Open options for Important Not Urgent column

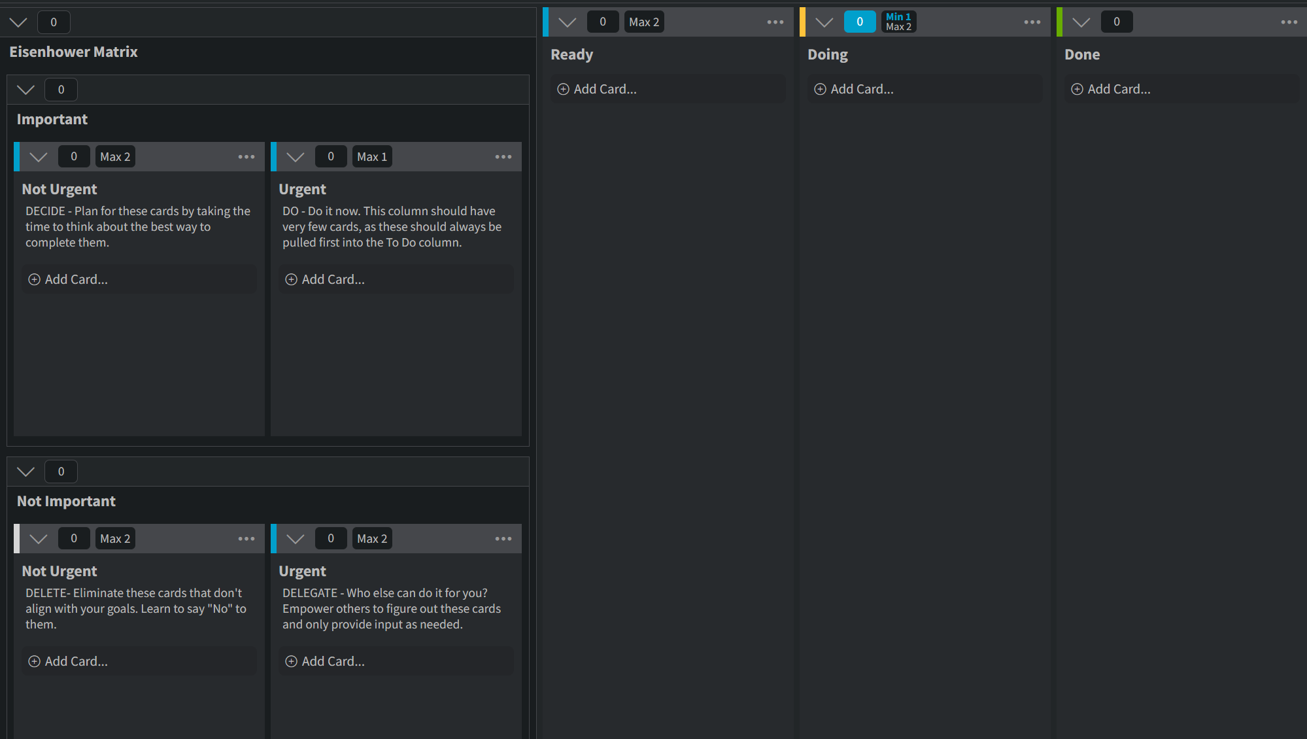pos(246,157)
